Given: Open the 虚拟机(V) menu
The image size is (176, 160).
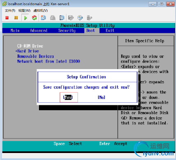Looking at the screenshot, I should pos(41,11).
